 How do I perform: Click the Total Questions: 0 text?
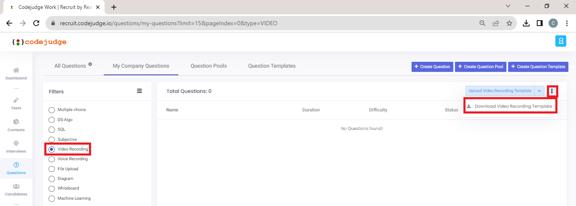point(189,91)
